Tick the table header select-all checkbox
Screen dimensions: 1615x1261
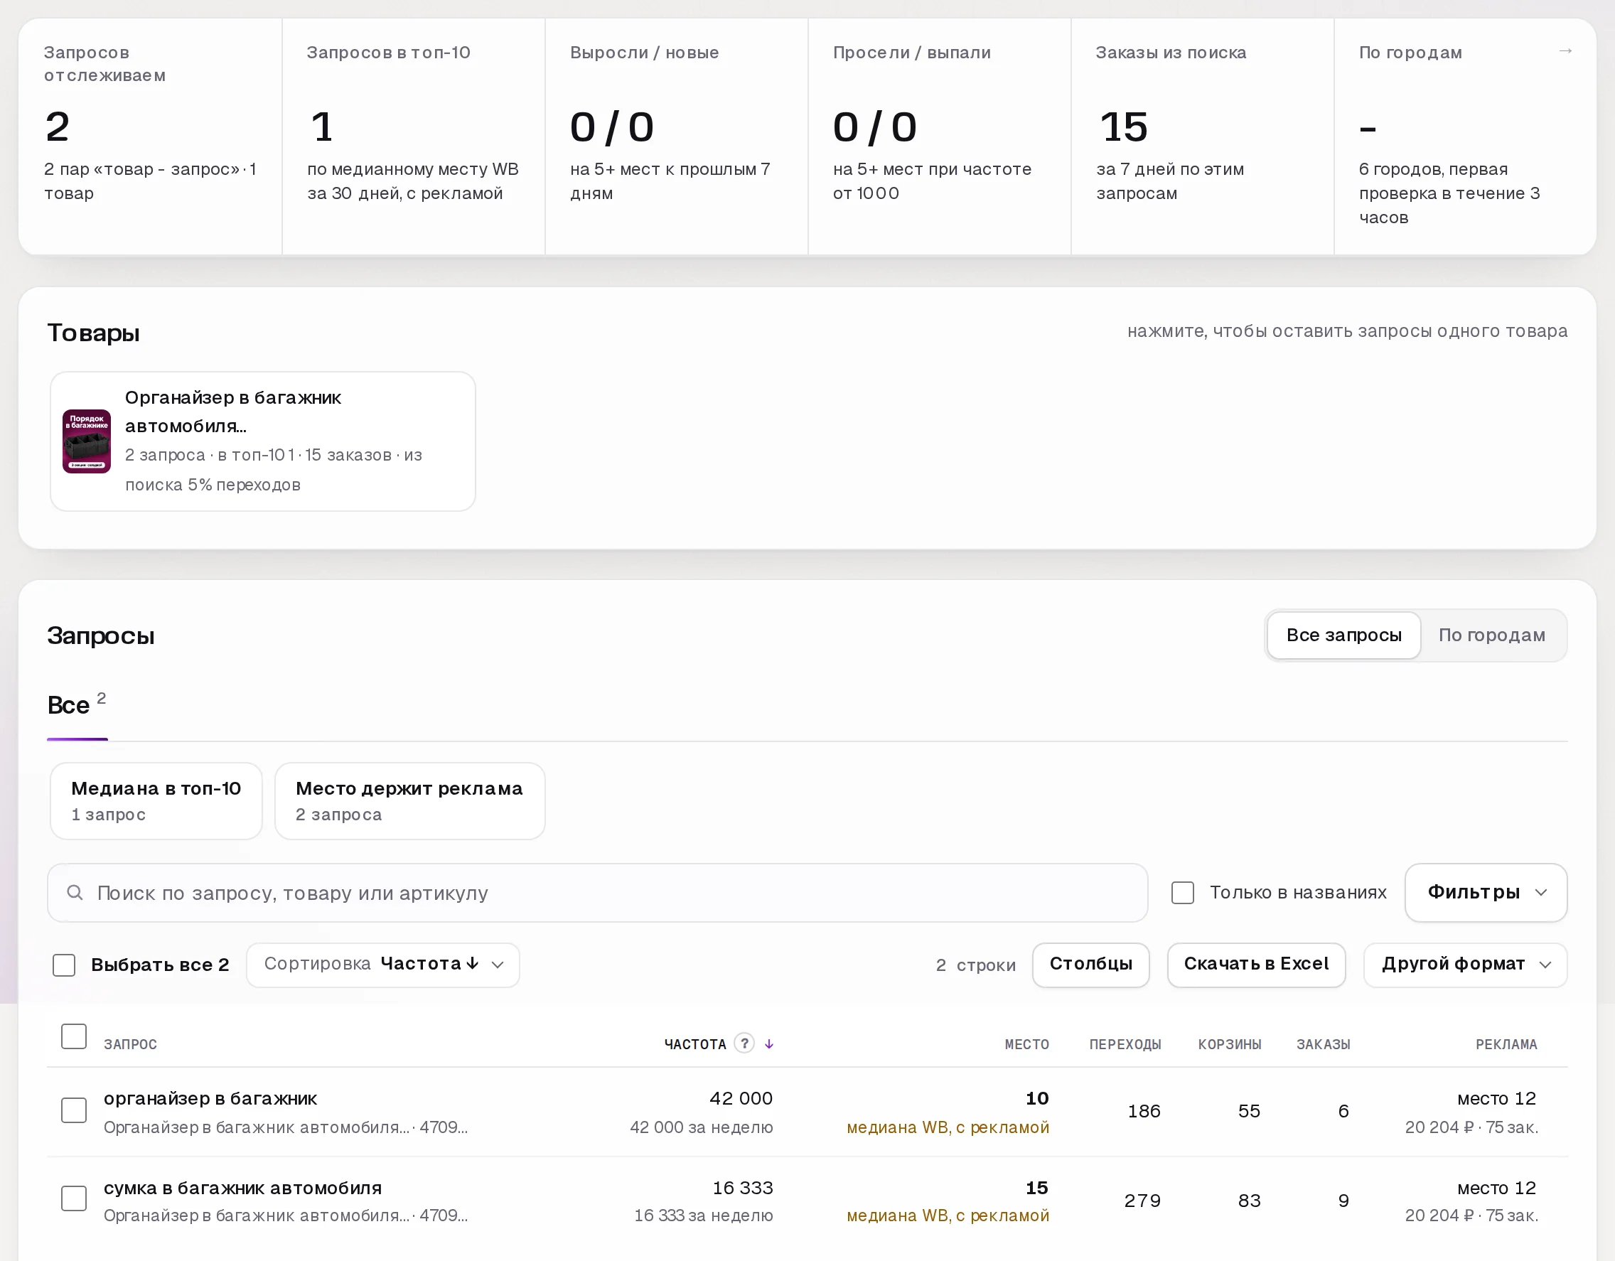74,1036
